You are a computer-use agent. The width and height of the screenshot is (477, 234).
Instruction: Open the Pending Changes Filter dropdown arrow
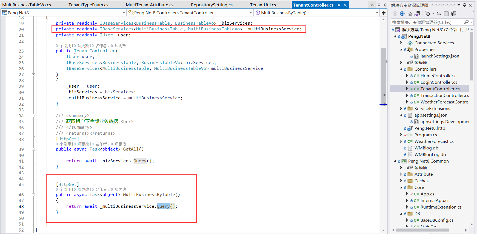click(433, 14)
